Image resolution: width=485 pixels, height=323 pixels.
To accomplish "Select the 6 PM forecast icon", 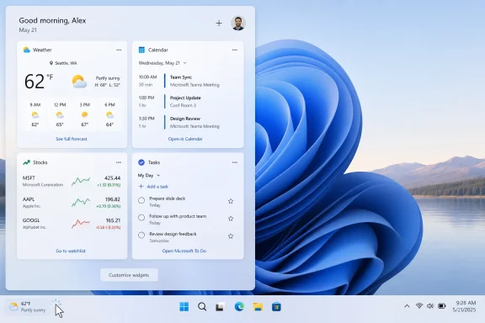I will click(x=109, y=115).
